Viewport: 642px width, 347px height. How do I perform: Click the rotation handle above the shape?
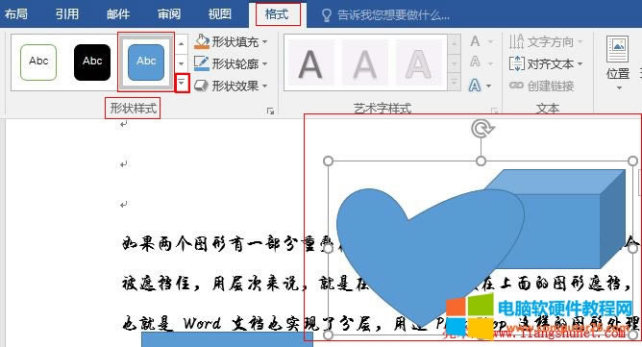481,129
